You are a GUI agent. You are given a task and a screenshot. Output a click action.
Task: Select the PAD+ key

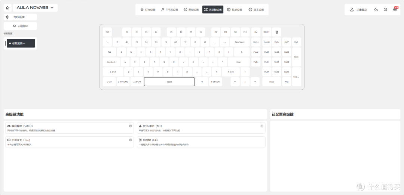297,57
